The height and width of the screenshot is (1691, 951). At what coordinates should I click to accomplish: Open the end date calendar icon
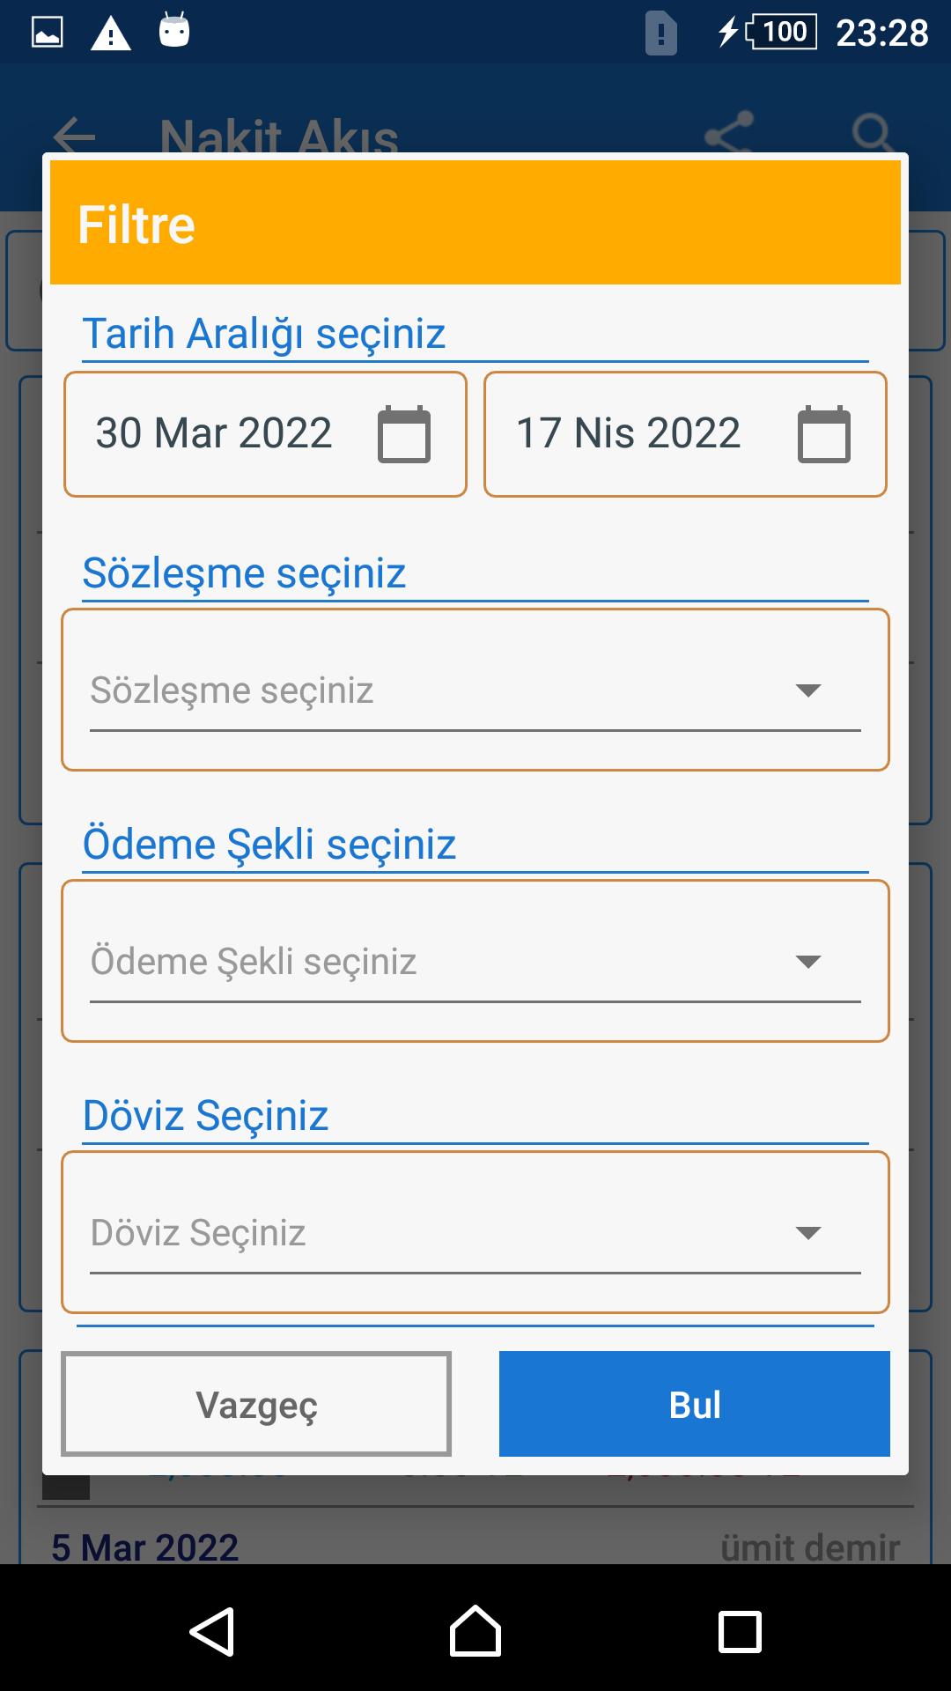[x=824, y=434]
